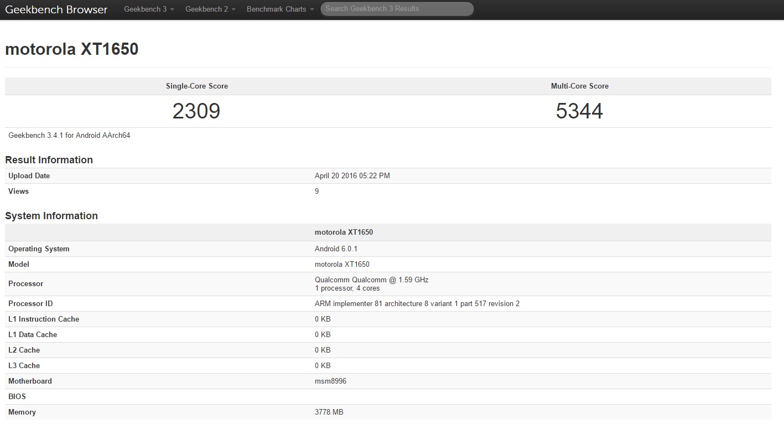Open the Benchmark Charts dropdown
784x429 pixels.
[x=280, y=9]
